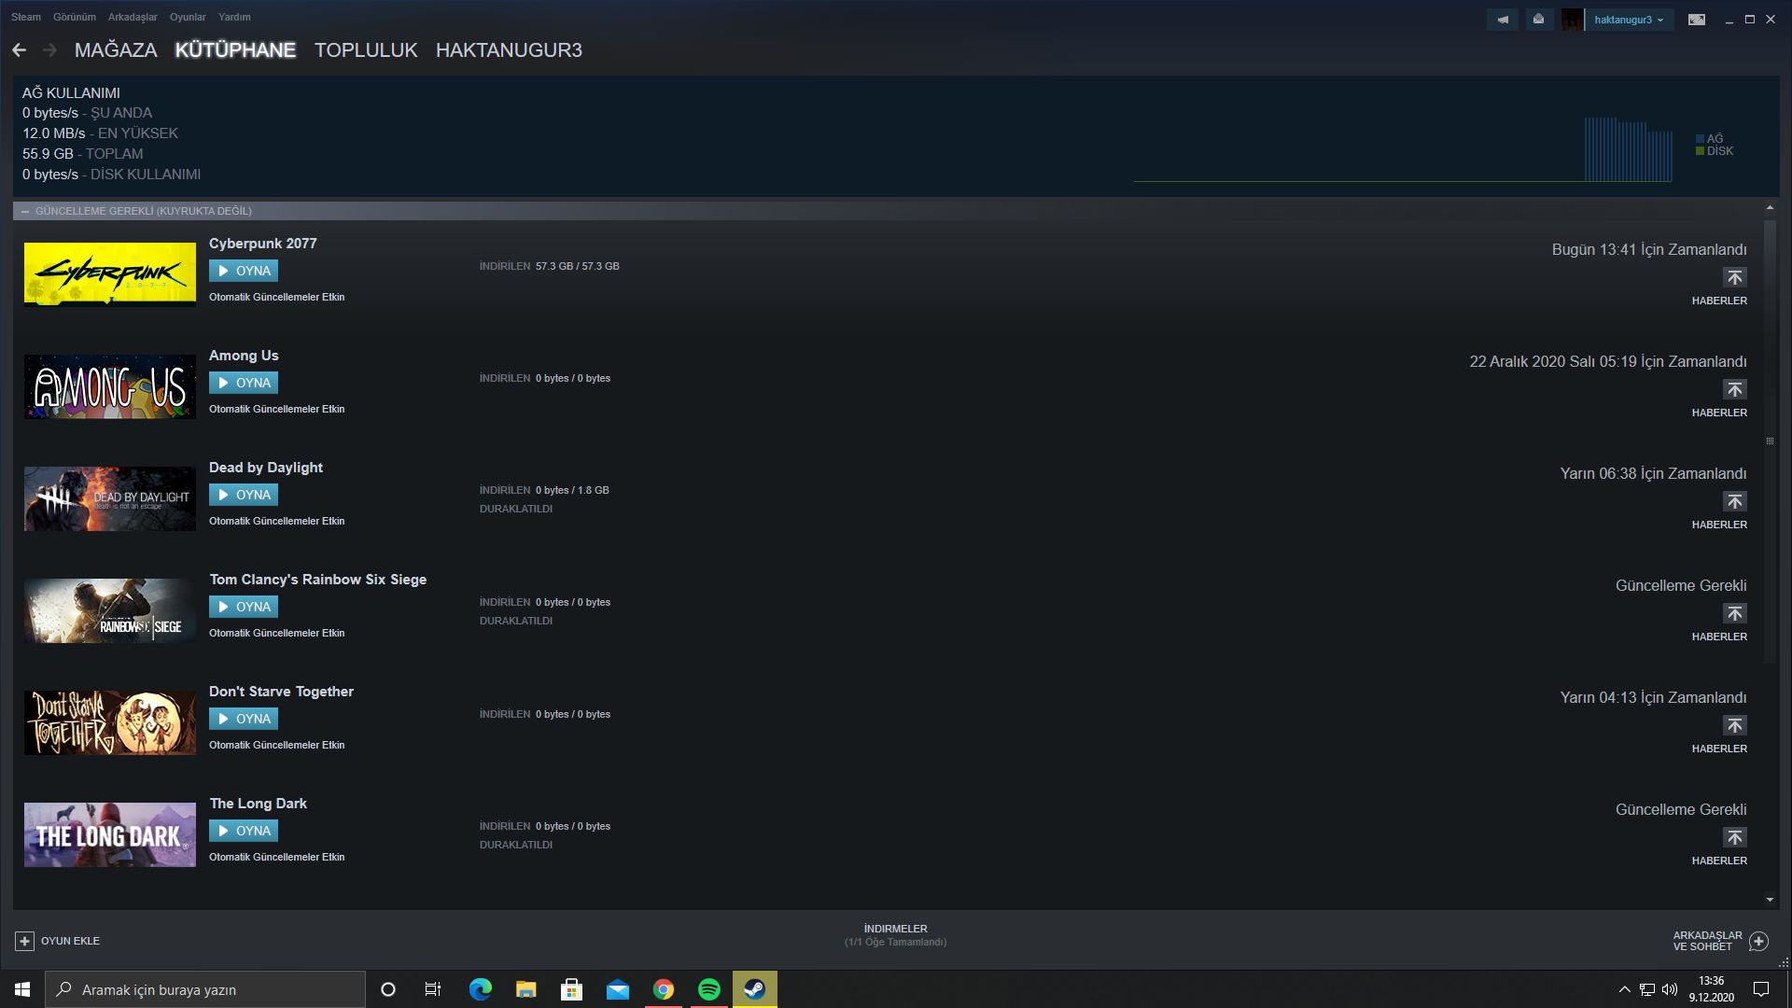Viewport: 1792px width, 1008px height.
Task: Click the back navigation arrow
Action: pyautogui.click(x=20, y=50)
